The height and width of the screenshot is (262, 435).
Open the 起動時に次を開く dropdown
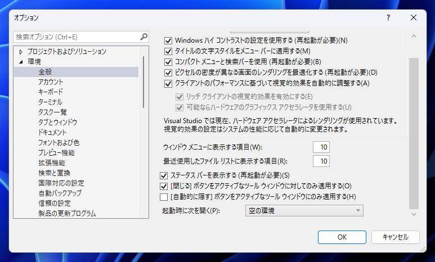304,211
